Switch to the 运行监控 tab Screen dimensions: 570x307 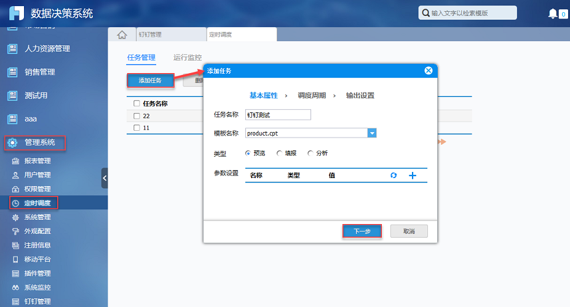pos(188,58)
